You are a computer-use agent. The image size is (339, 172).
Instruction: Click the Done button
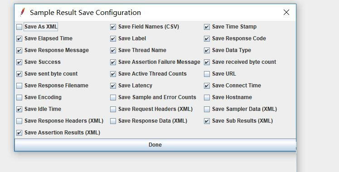(x=155, y=145)
